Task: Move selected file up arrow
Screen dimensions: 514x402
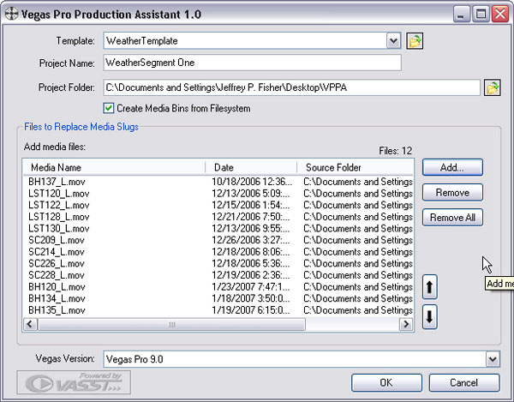Action: [x=429, y=287]
